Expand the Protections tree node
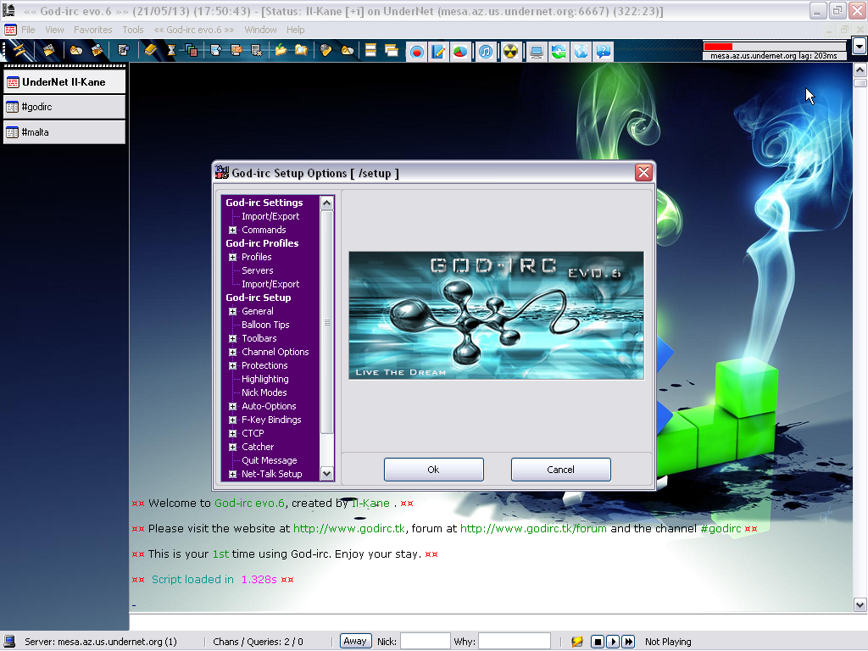The image size is (868, 651). click(x=233, y=365)
